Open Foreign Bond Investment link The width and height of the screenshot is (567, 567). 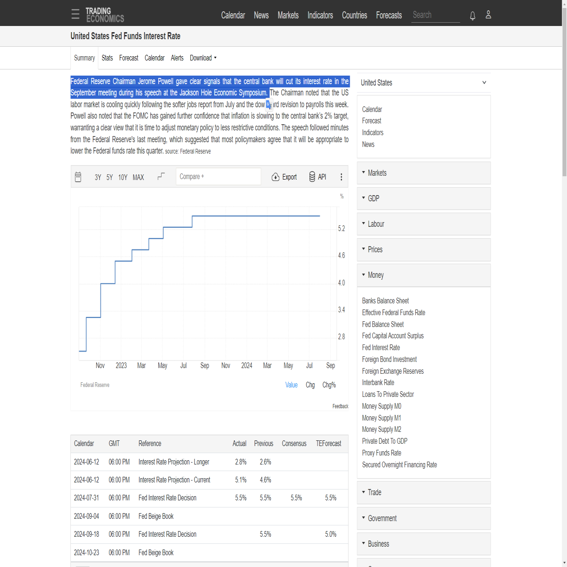pyautogui.click(x=389, y=359)
